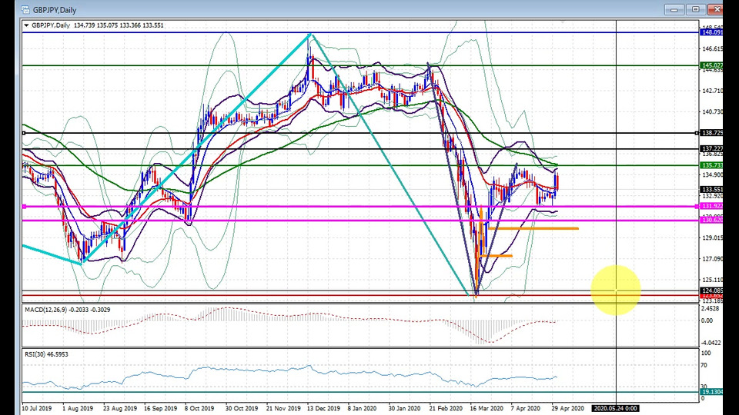
Task: Click the green 145.027 price label
Action: tap(711, 66)
